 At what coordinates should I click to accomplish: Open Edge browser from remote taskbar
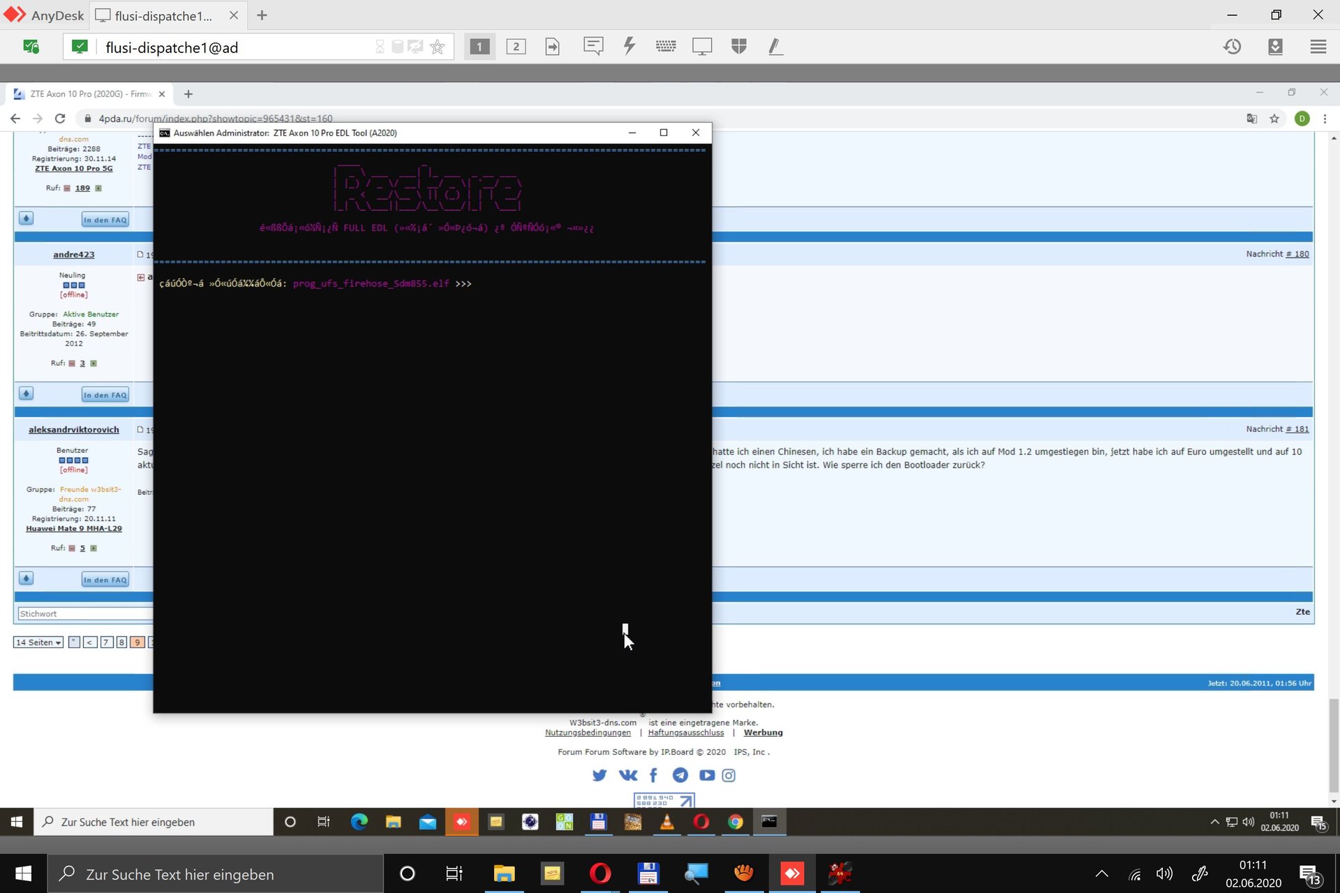pyautogui.click(x=359, y=822)
